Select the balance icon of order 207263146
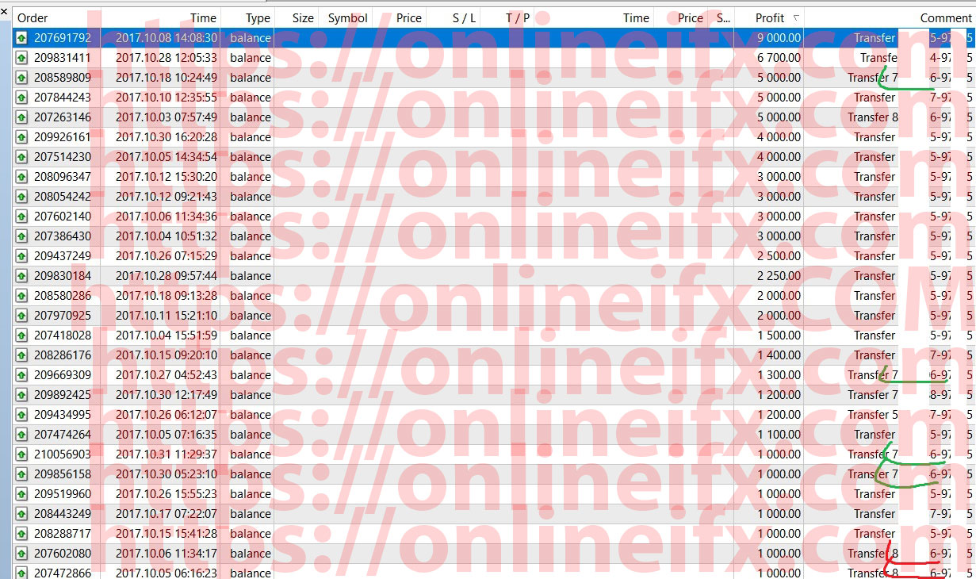The image size is (976, 579). (x=21, y=117)
